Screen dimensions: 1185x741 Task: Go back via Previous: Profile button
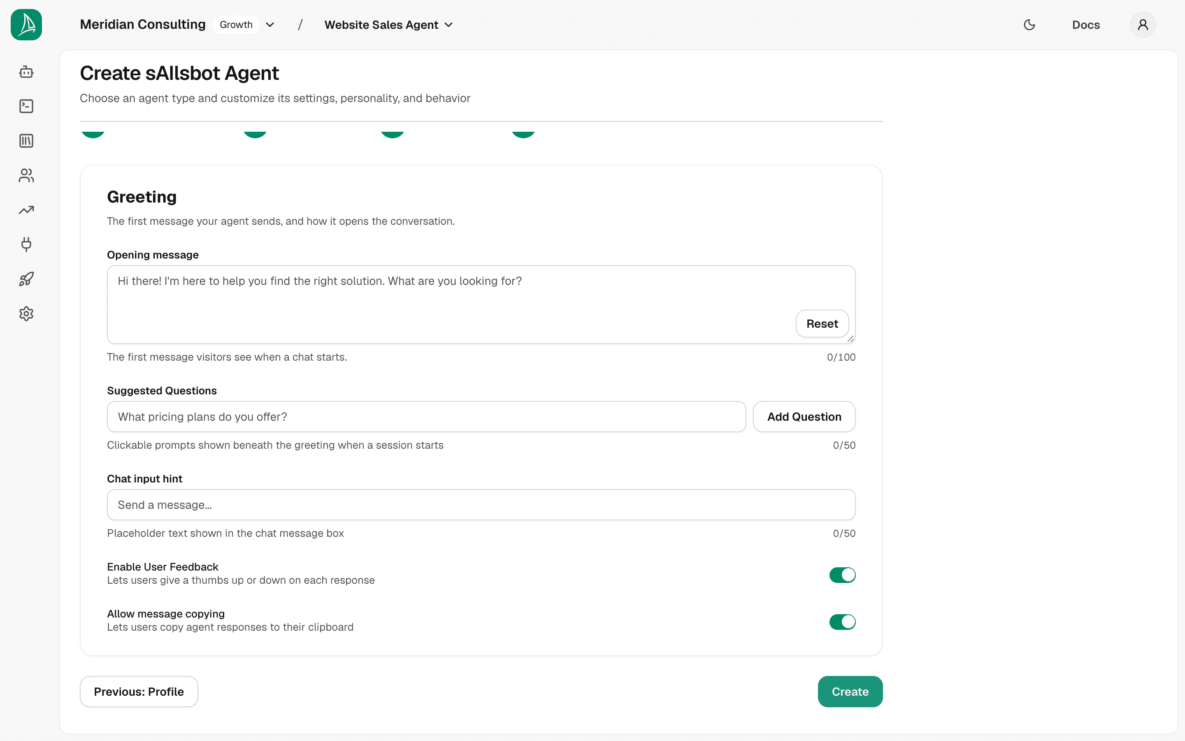(x=139, y=692)
